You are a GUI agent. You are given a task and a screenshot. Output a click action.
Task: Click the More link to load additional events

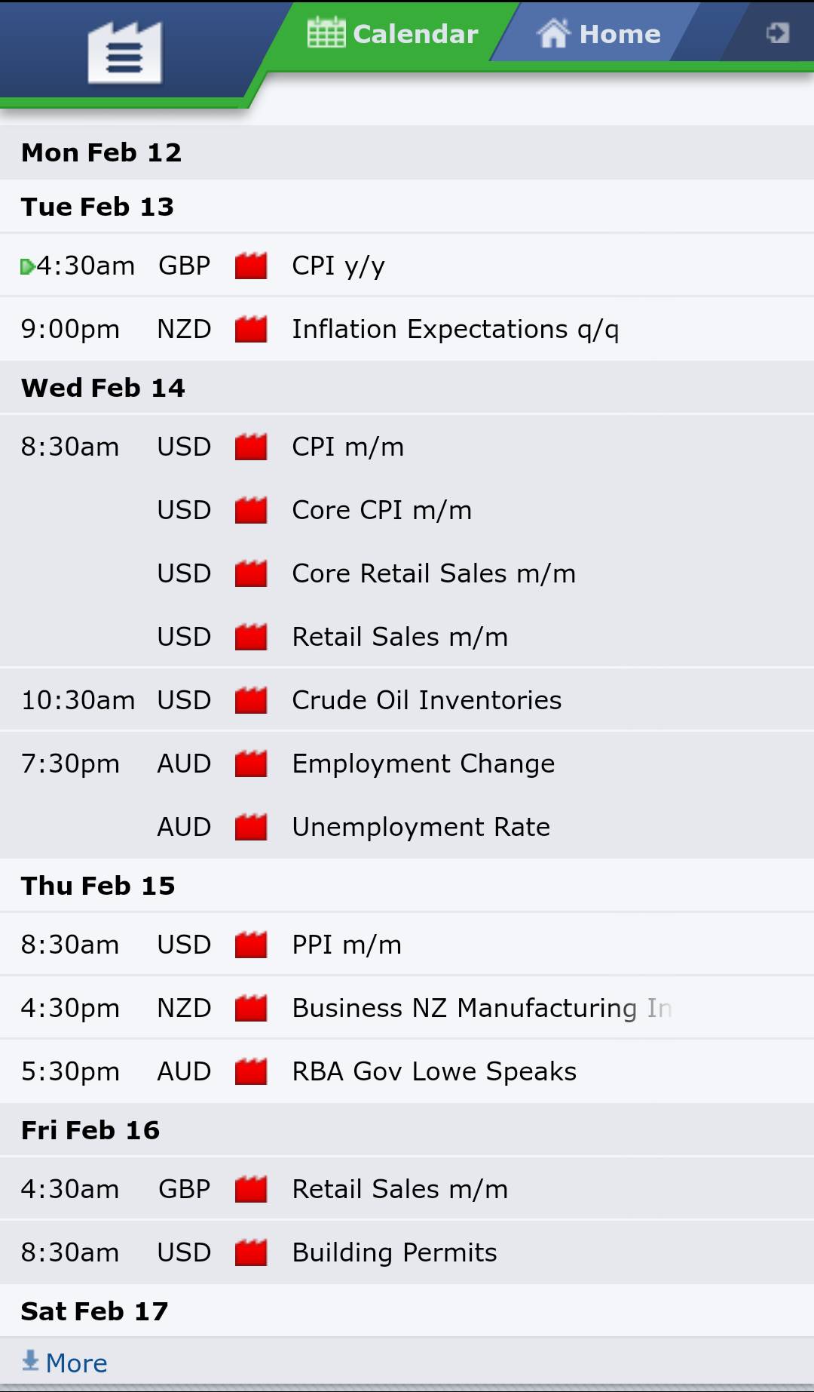(75, 1363)
